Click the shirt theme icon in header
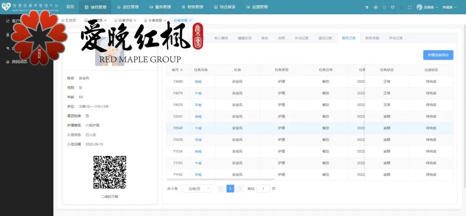466x216 pixels. pyautogui.click(x=393, y=7)
